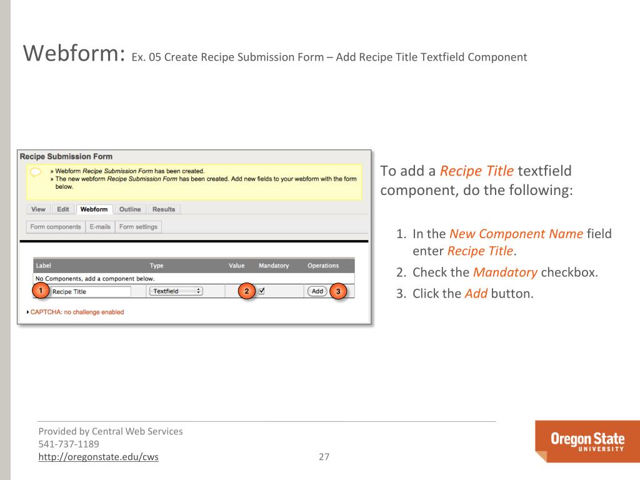Click the Recipe Submission Form heading
The width and height of the screenshot is (640, 480).
click(x=66, y=156)
